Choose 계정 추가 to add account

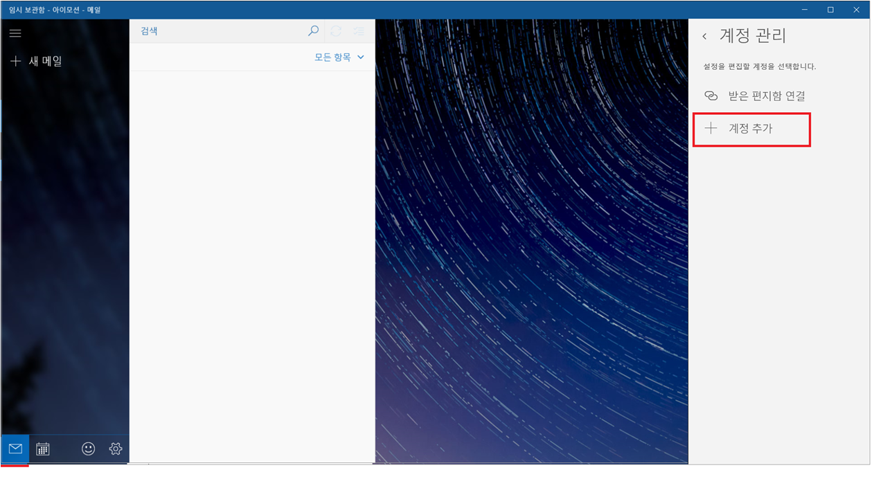tap(751, 129)
